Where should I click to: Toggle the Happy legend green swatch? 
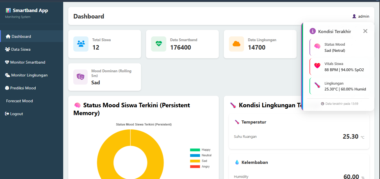(195, 150)
